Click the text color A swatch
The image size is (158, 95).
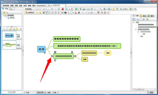[x=79, y=13]
